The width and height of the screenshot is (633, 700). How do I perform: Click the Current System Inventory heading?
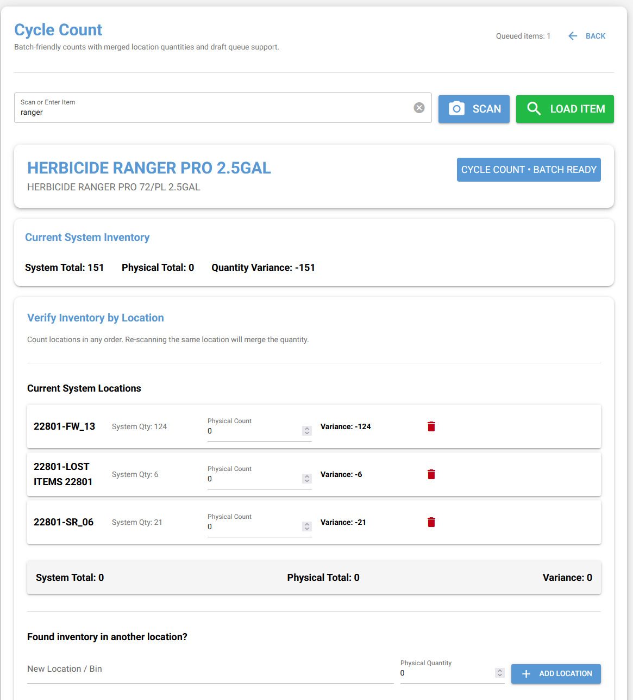87,237
